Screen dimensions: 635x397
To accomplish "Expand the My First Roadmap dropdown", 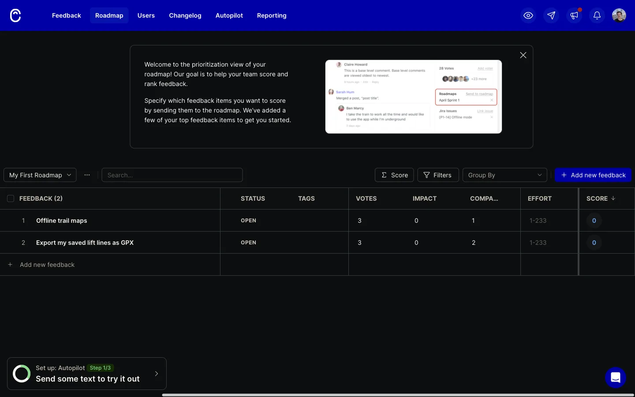I will tap(40, 175).
